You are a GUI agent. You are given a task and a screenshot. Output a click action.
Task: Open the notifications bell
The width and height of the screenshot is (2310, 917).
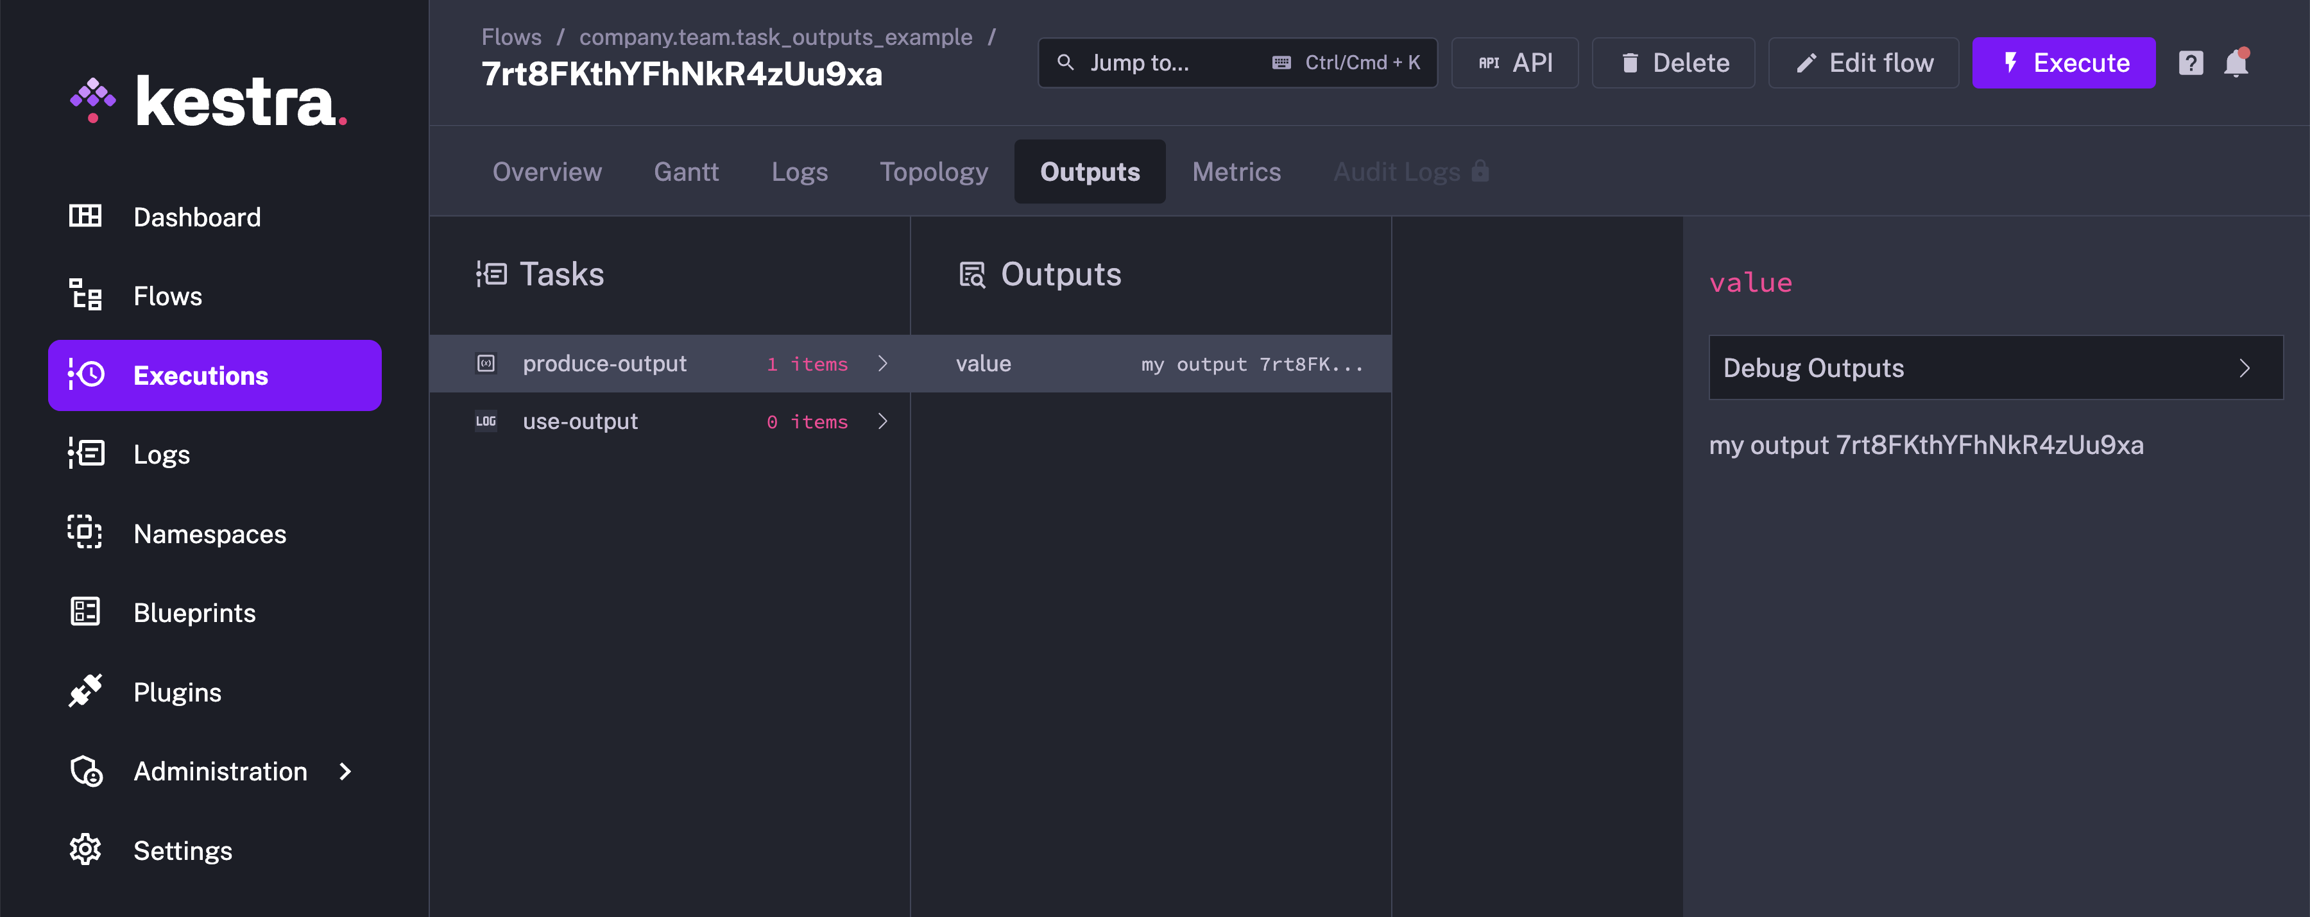click(x=2236, y=63)
